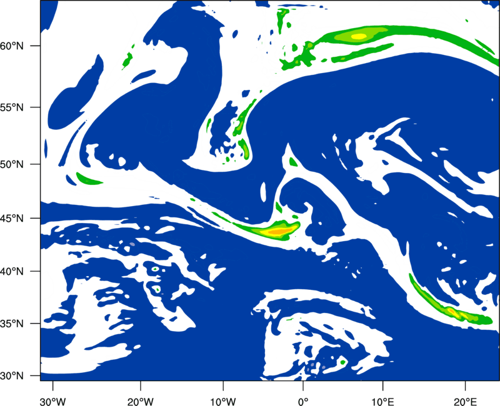Click the 40°N latitude axis label
500x406 pixels.
point(11,272)
